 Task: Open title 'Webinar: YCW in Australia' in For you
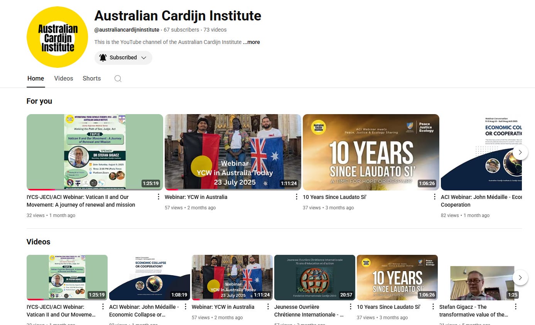196,197
